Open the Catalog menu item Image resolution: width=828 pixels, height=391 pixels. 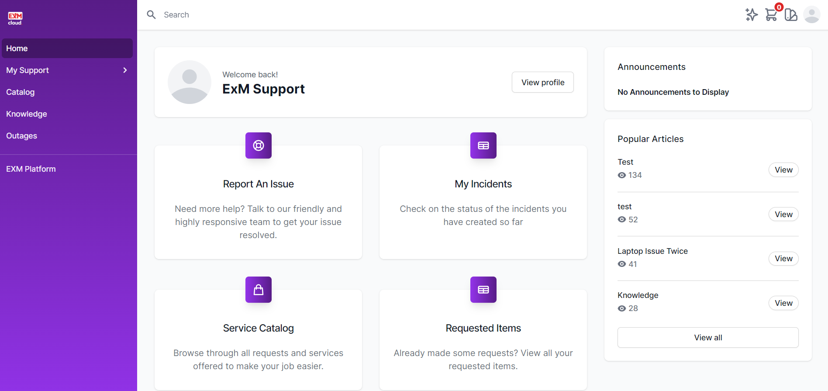(21, 92)
